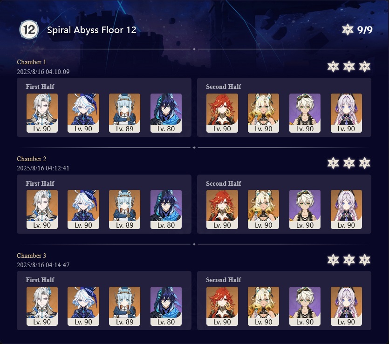Screen dimensions: 389x344
Task: Open Lv. 80 hooded character in Chamber 3
Action: click(x=166, y=306)
